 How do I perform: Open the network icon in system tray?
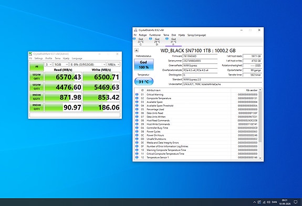tap(264, 202)
